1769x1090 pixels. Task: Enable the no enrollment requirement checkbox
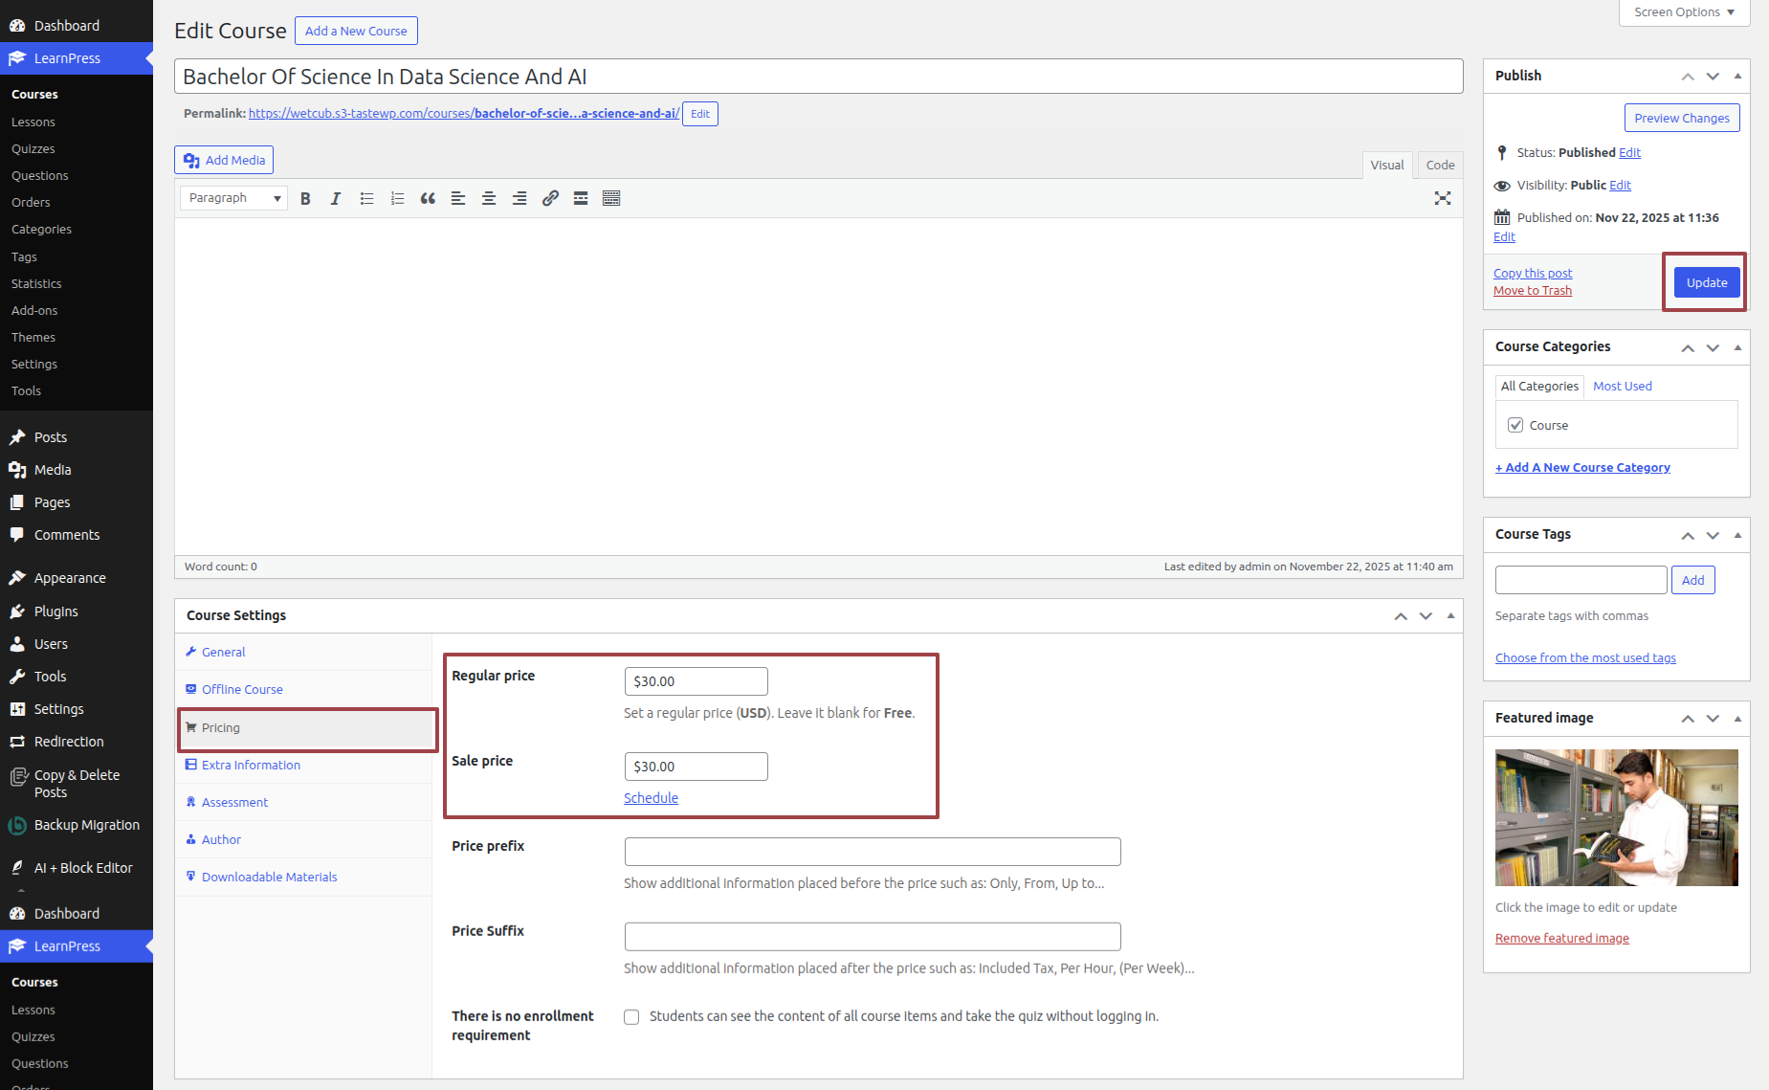coord(631,1017)
